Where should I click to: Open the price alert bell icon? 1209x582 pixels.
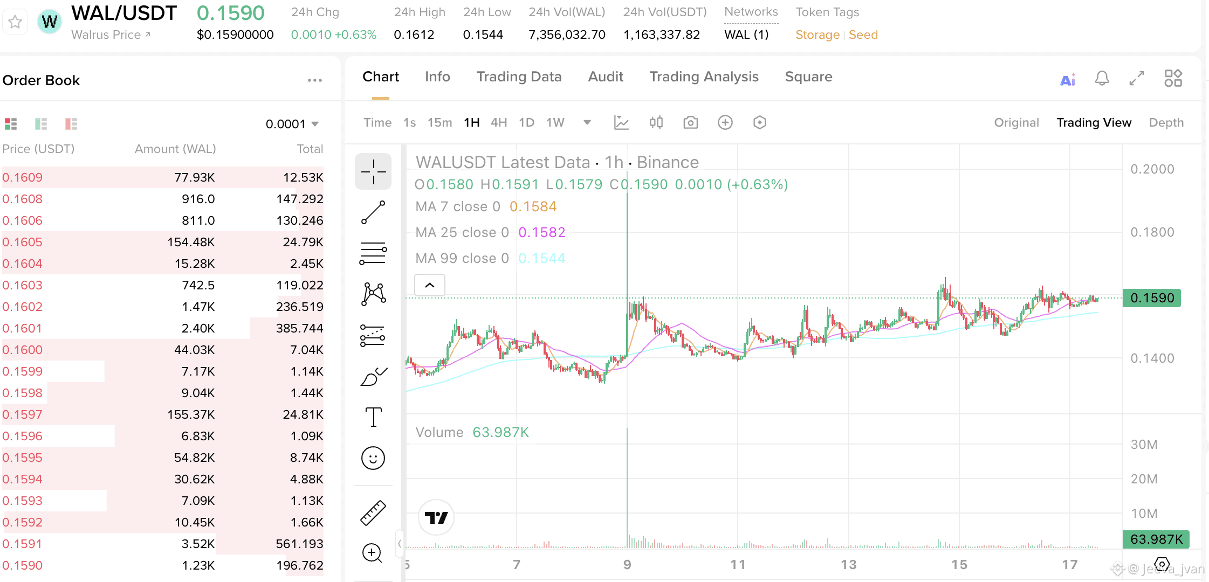(1102, 79)
